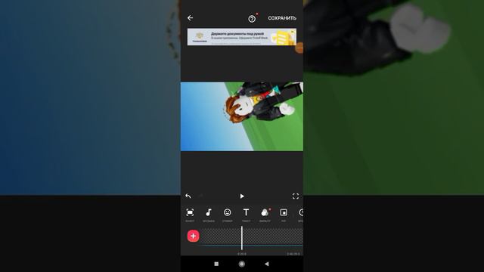This screenshot has width=484, height=272.
Task: Tap the Android back triangle button
Action: click(x=267, y=264)
